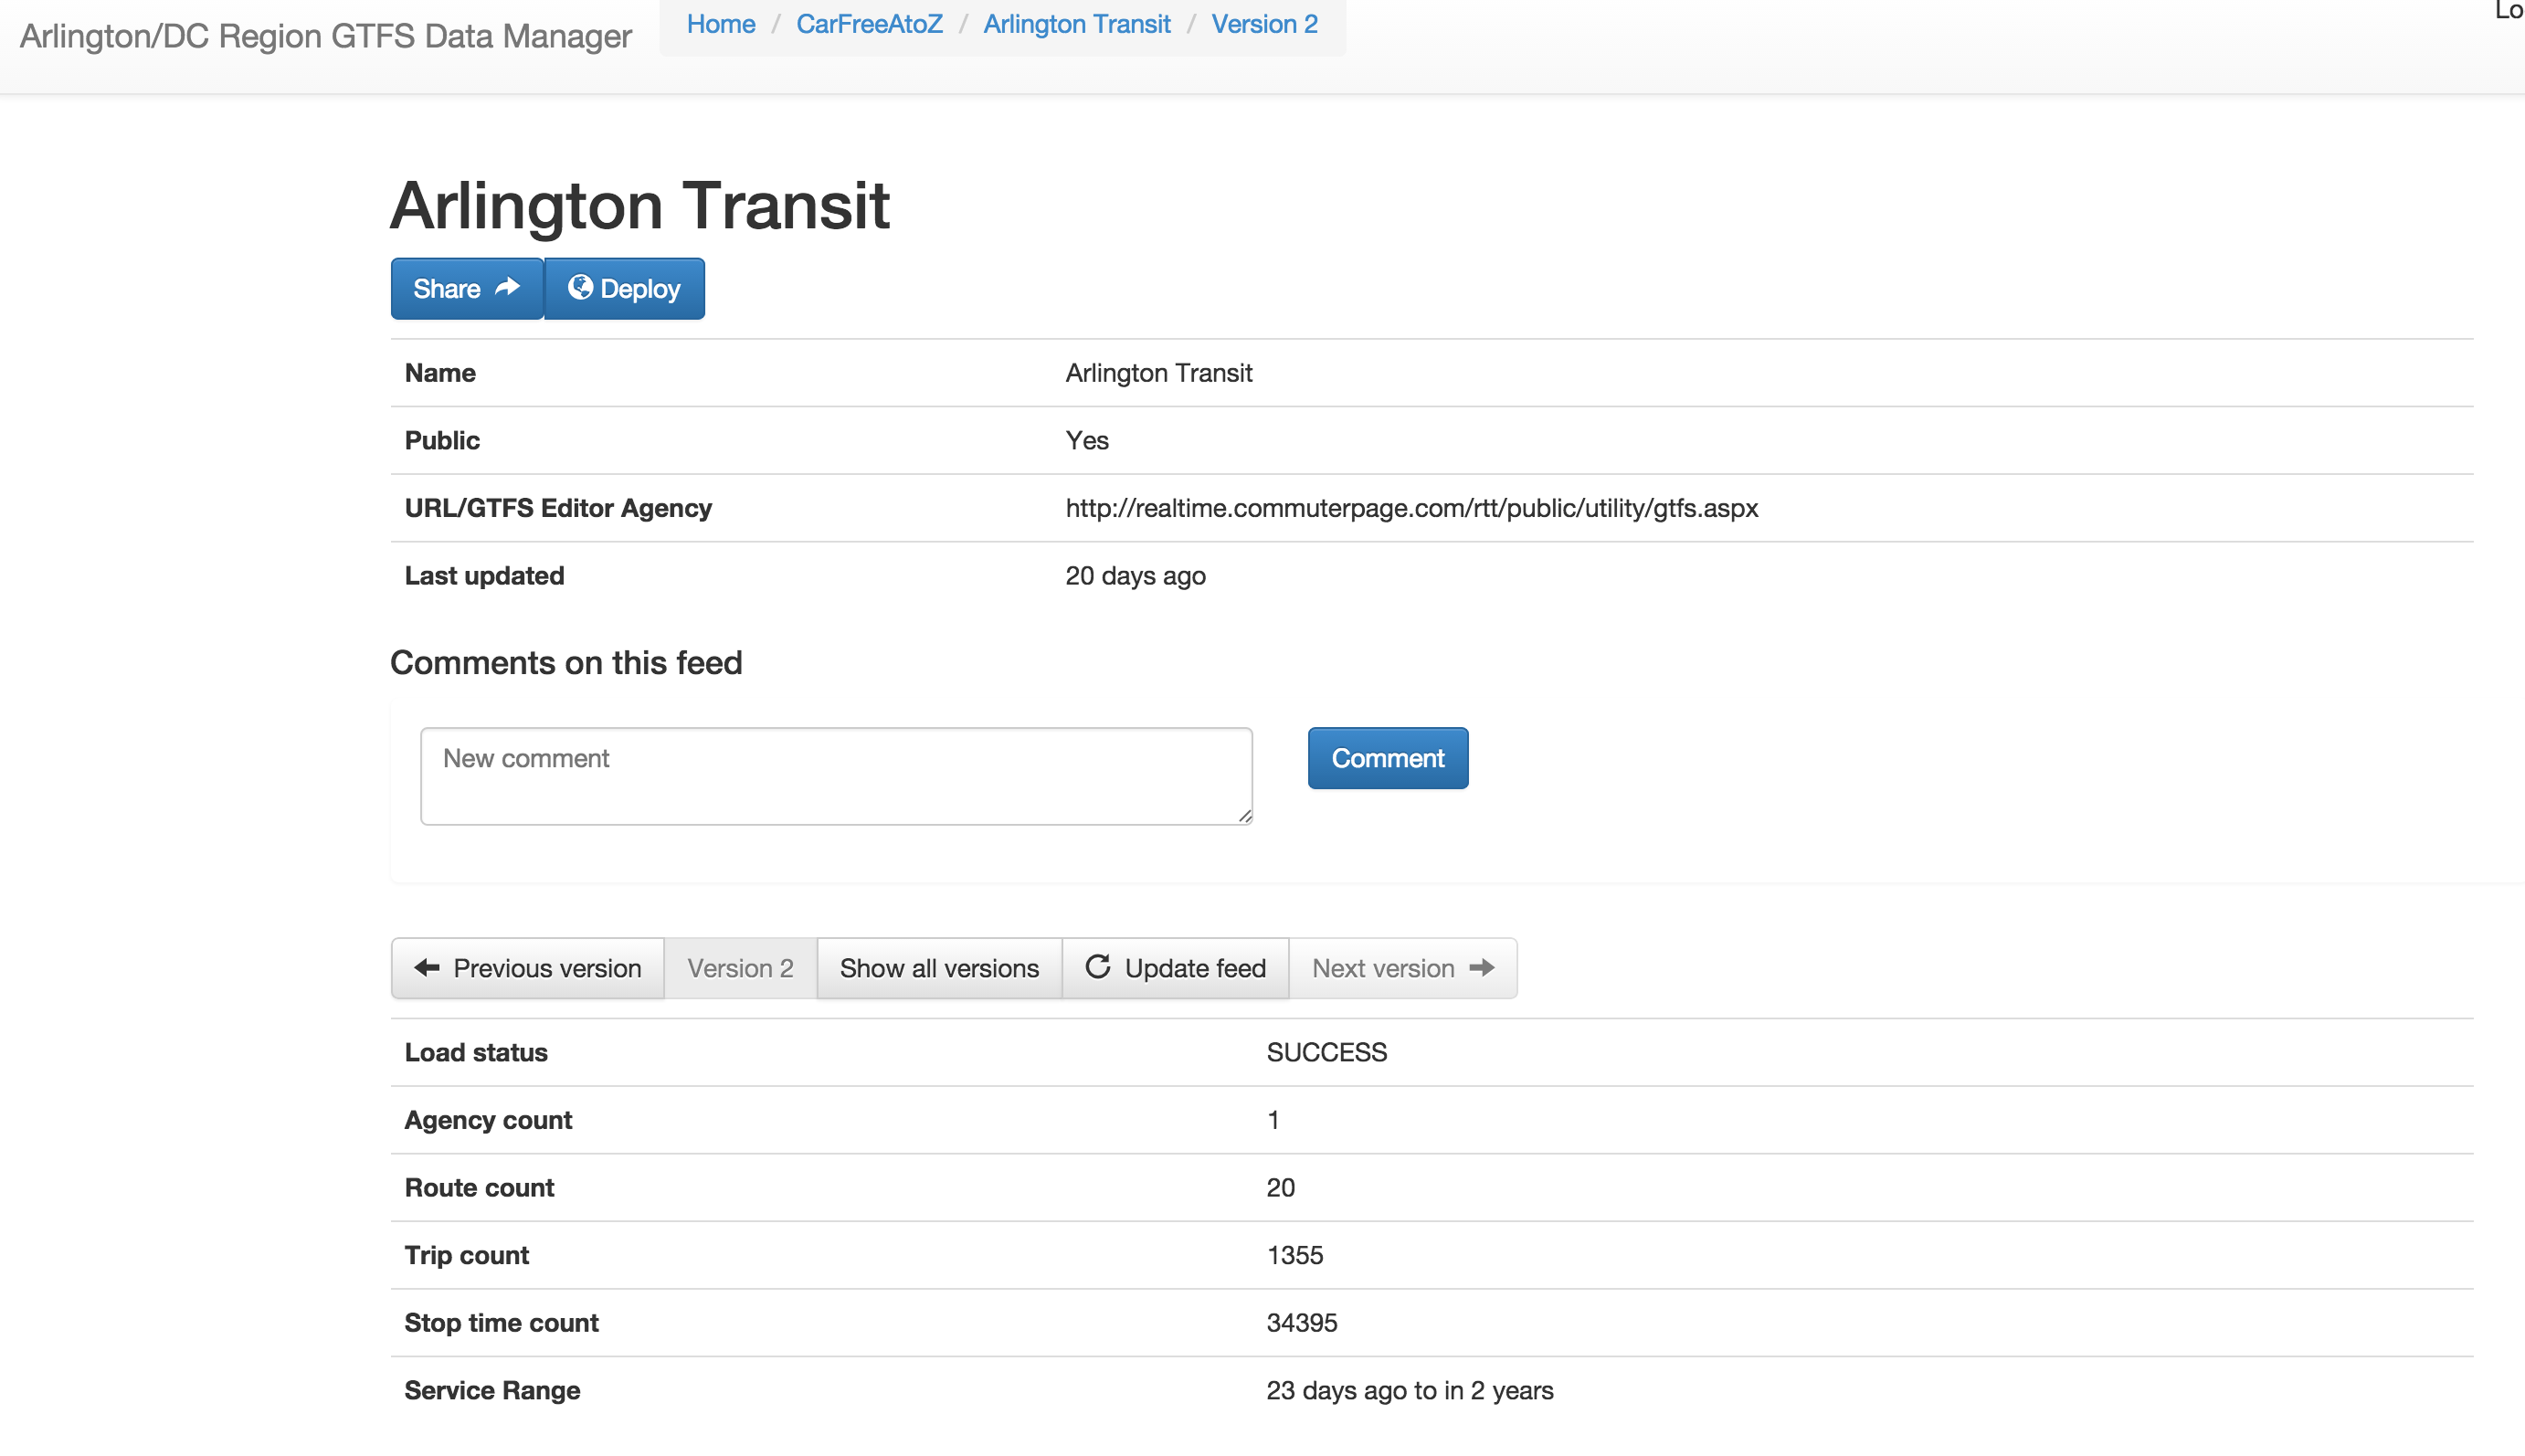This screenshot has height=1456, width=2525.
Task: Click Arlington/DC Region GTFS Data Manager title
Action: 326,36
